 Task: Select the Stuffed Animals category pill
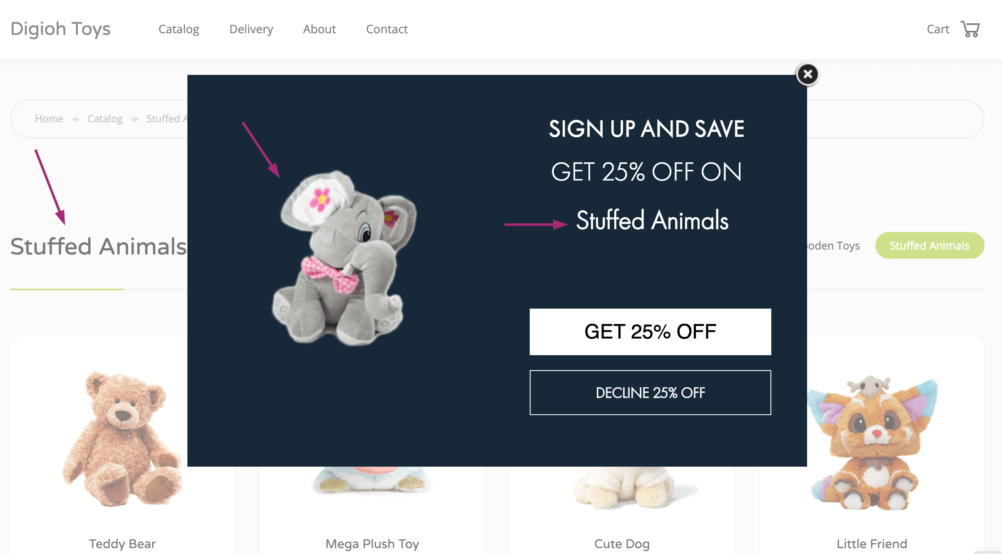930,245
